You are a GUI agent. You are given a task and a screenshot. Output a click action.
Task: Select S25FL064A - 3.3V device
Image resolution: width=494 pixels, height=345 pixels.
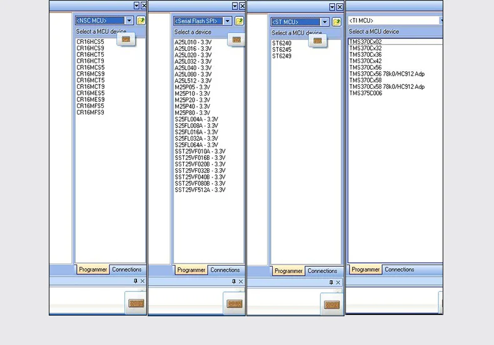click(196, 145)
